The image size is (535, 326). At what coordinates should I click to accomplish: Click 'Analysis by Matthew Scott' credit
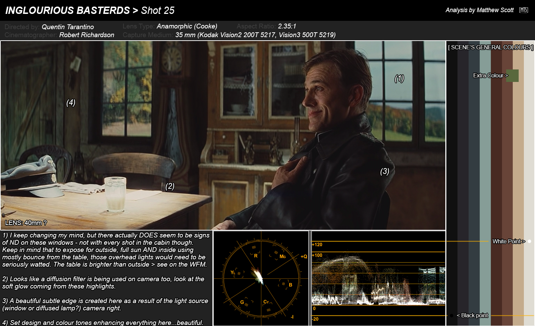click(479, 10)
